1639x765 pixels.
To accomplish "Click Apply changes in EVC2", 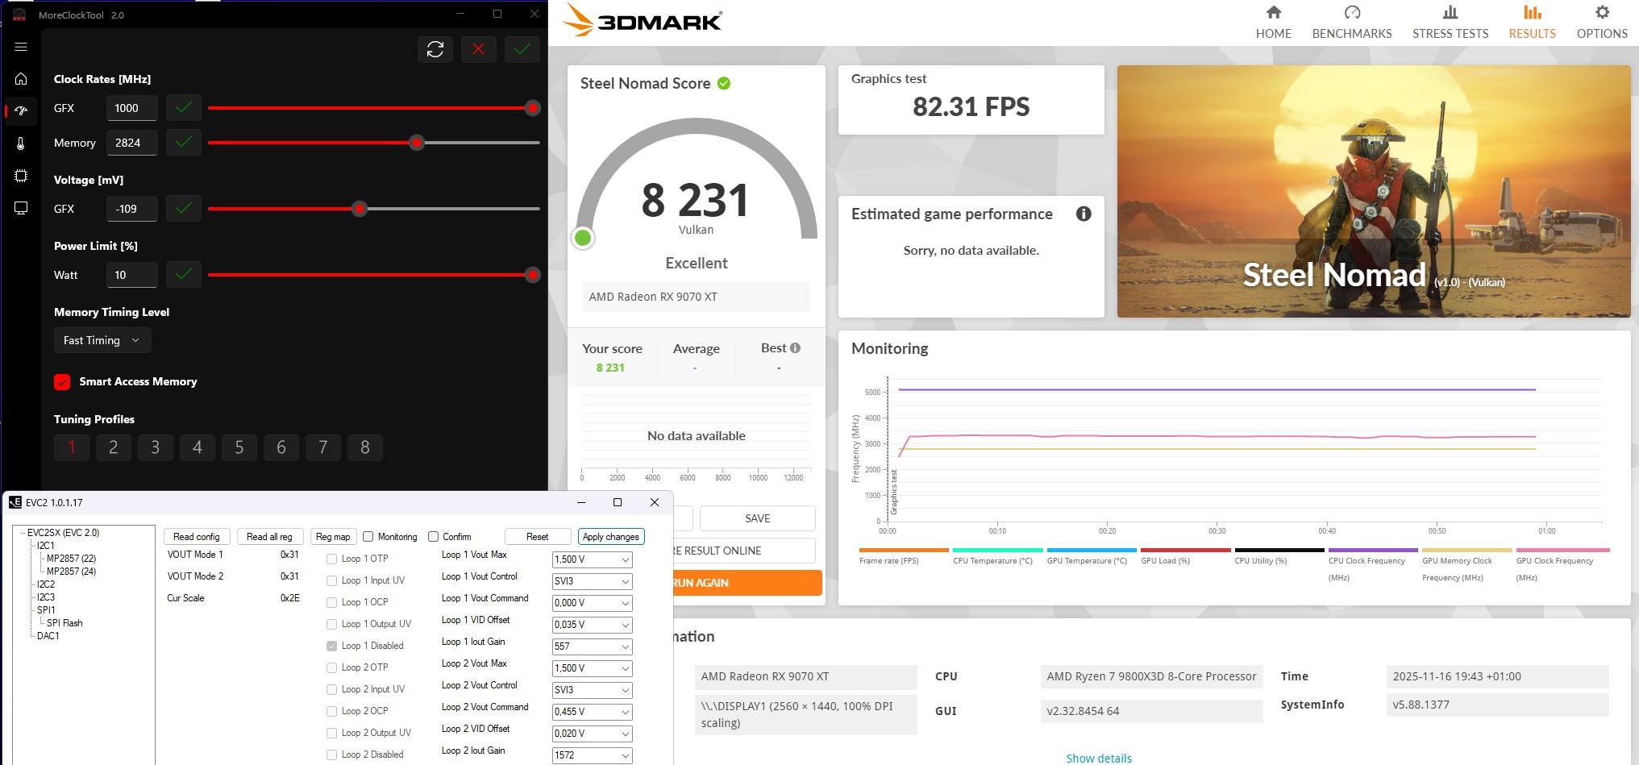I will point(611,537).
